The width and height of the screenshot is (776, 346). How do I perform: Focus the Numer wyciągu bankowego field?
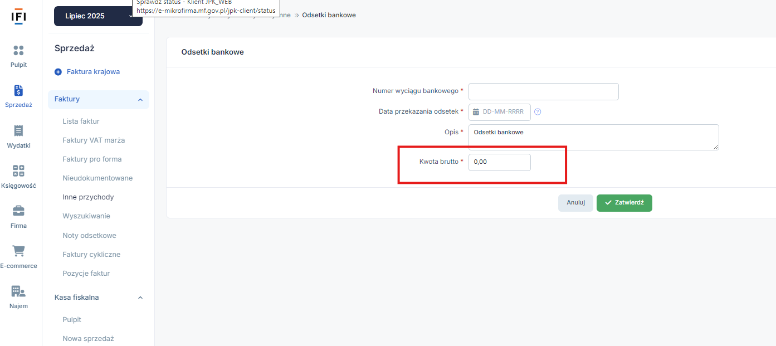point(544,91)
